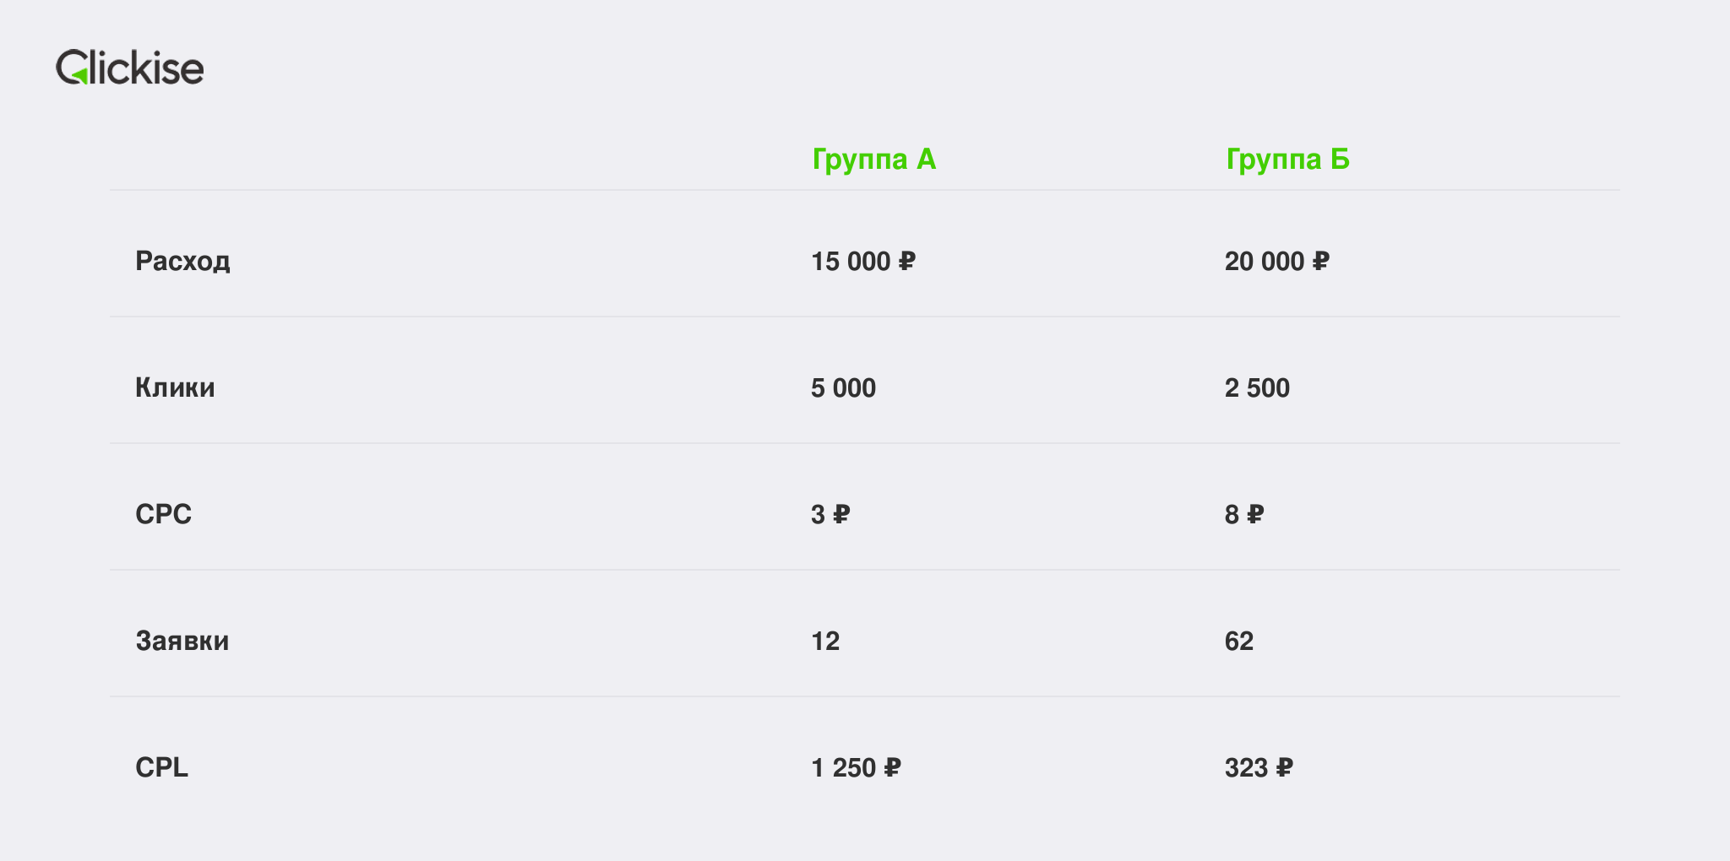1730x861 pixels.
Task: Select the 3 ₽ CPC value
Action: [830, 515]
